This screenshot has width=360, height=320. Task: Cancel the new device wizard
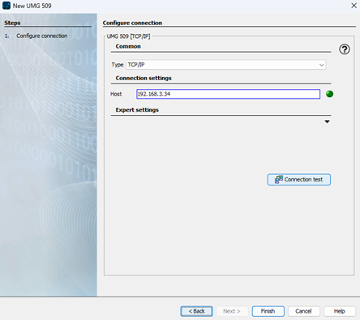click(303, 311)
